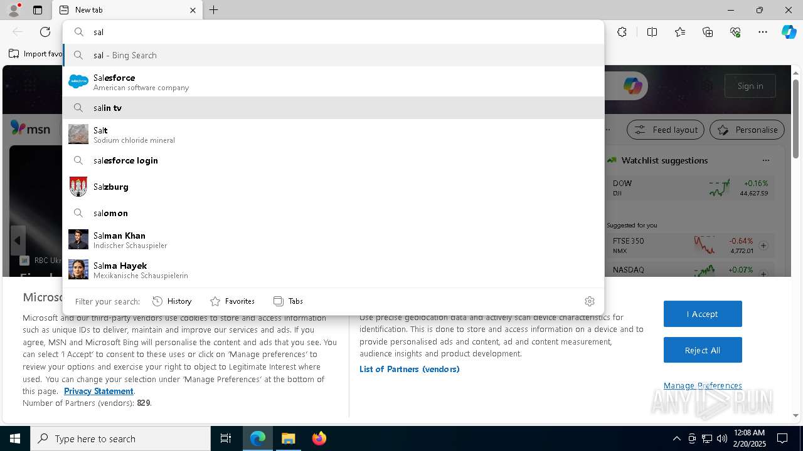Open volume control in system tray
The width and height of the screenshot is (803, 451).
721,438
